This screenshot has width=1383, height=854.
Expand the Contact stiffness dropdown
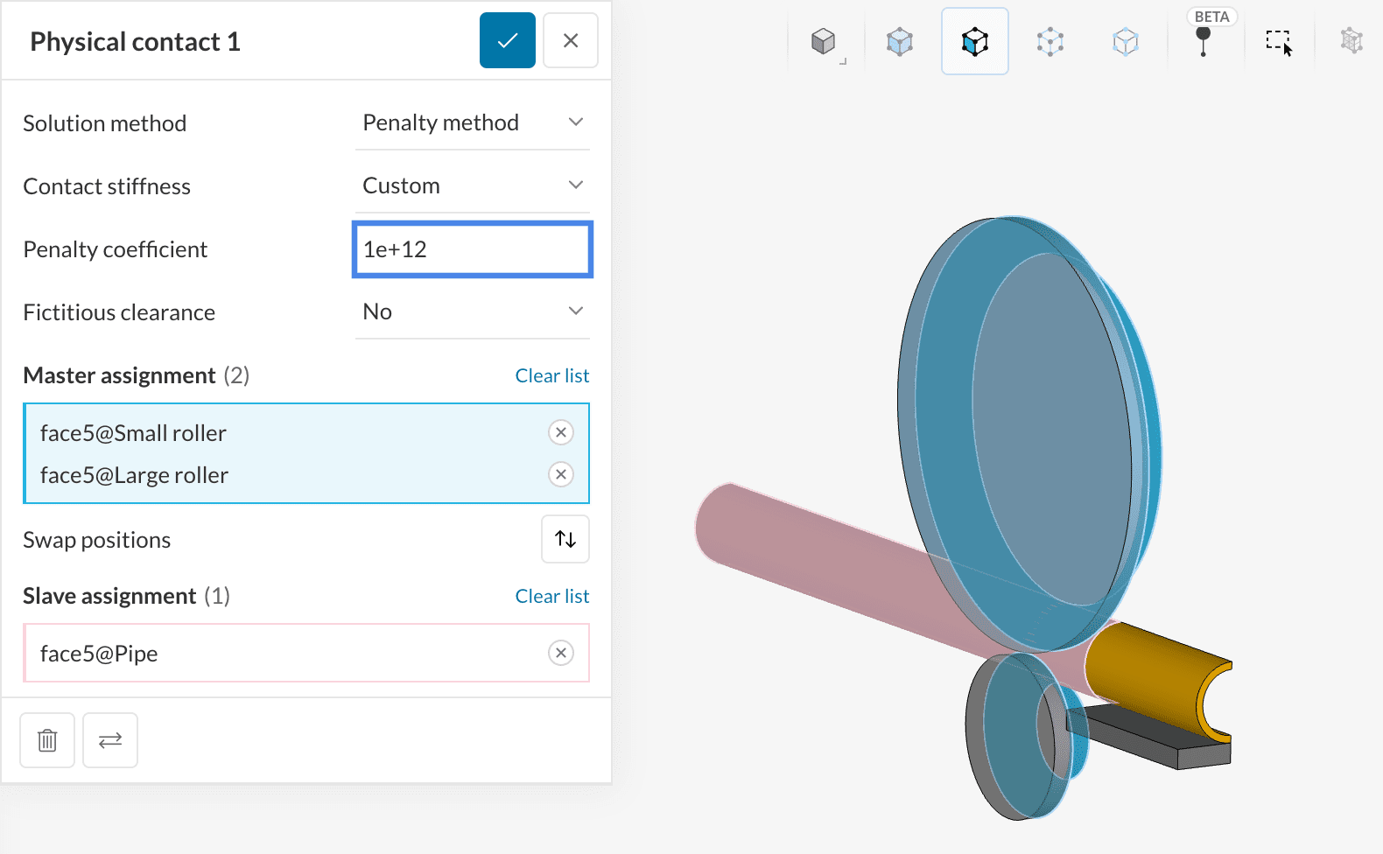(473, 185)
